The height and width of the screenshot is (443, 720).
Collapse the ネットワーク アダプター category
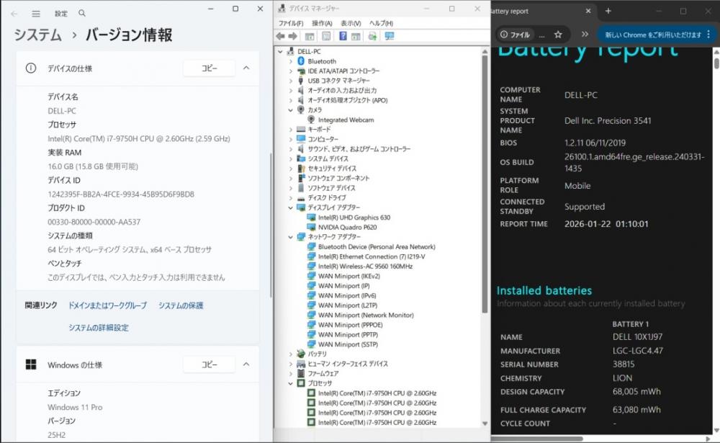tap(290, 237)
